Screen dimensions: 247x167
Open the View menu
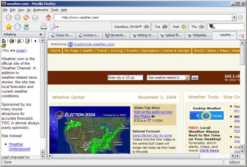(21, 10)
